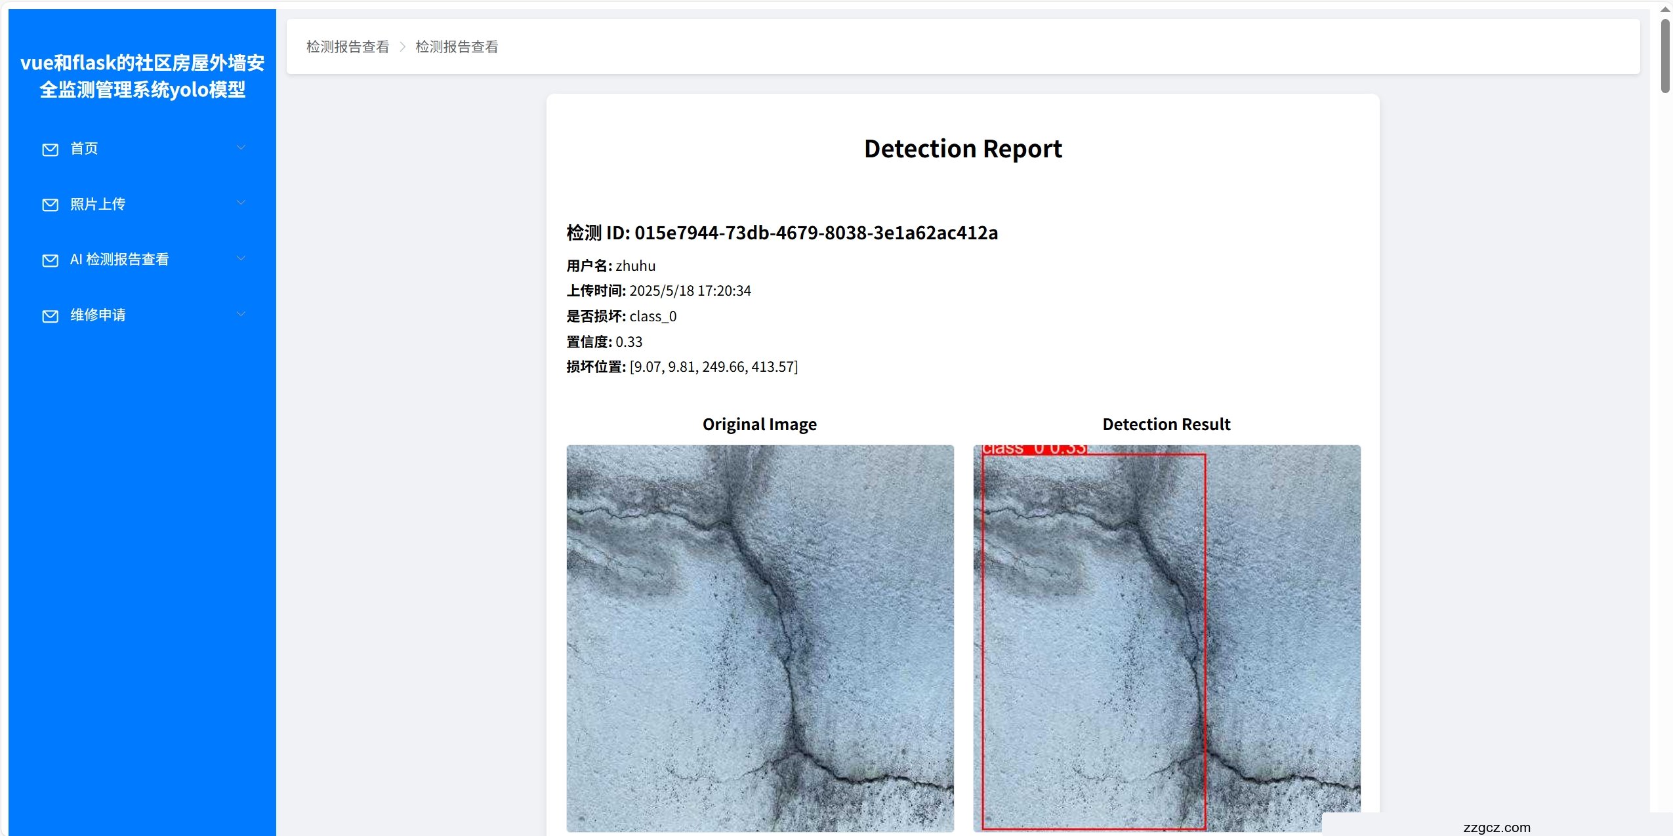
Task: Click the scrollbar up arrow
Action: (x=1665, y=9)
